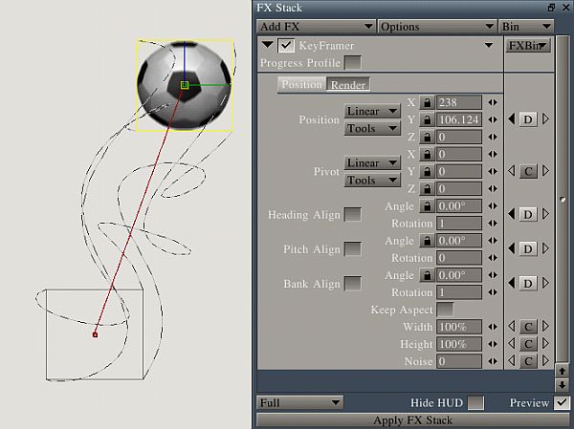Toggle the Progress Profile checkbox
This screenshot has width=574, height=429.
pyautogui.click(x=353, y=62)
